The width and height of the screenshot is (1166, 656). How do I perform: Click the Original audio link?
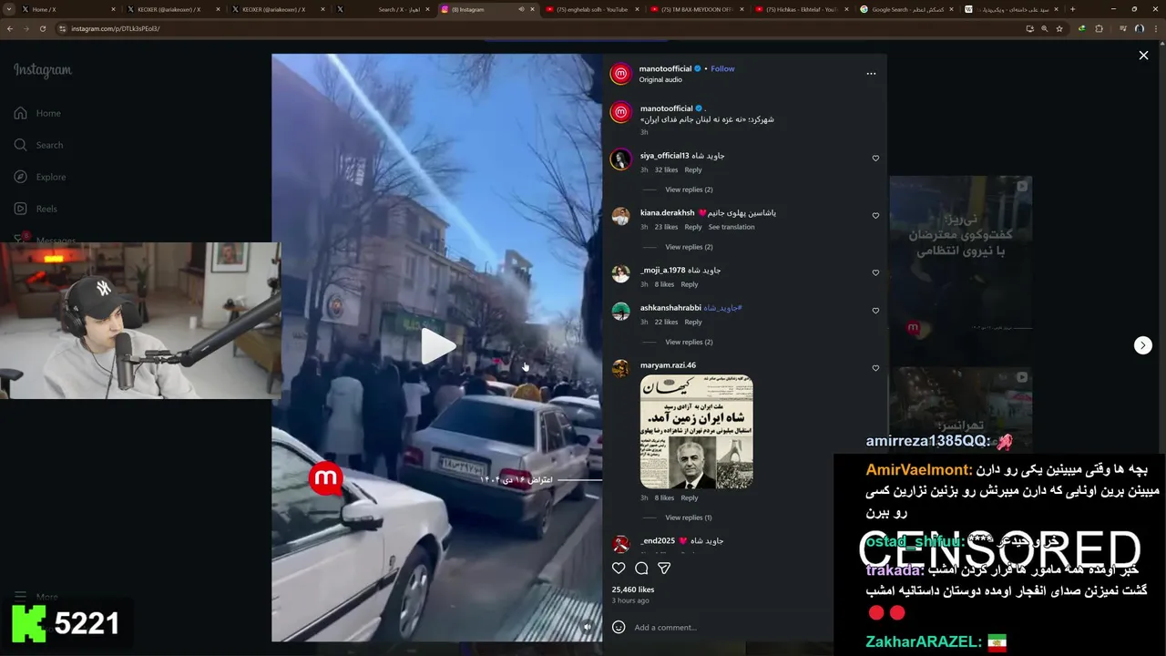click(x=660, y=80)
